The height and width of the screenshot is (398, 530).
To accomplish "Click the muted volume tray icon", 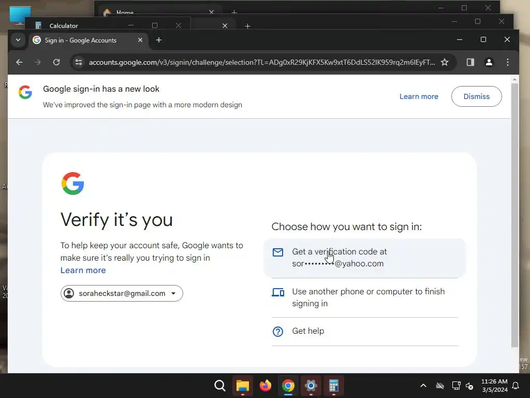I will coord(469,386).
